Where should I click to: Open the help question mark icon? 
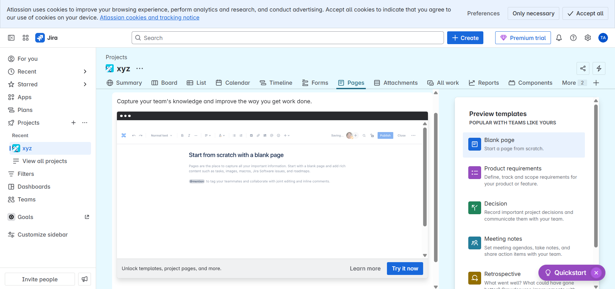click(x=573, y=38)
